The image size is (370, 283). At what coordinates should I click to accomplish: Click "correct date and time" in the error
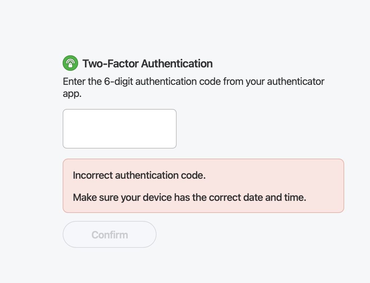tap(257, 197)
